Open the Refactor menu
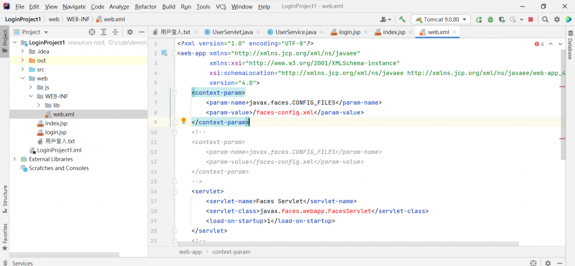 coord(145,7)
